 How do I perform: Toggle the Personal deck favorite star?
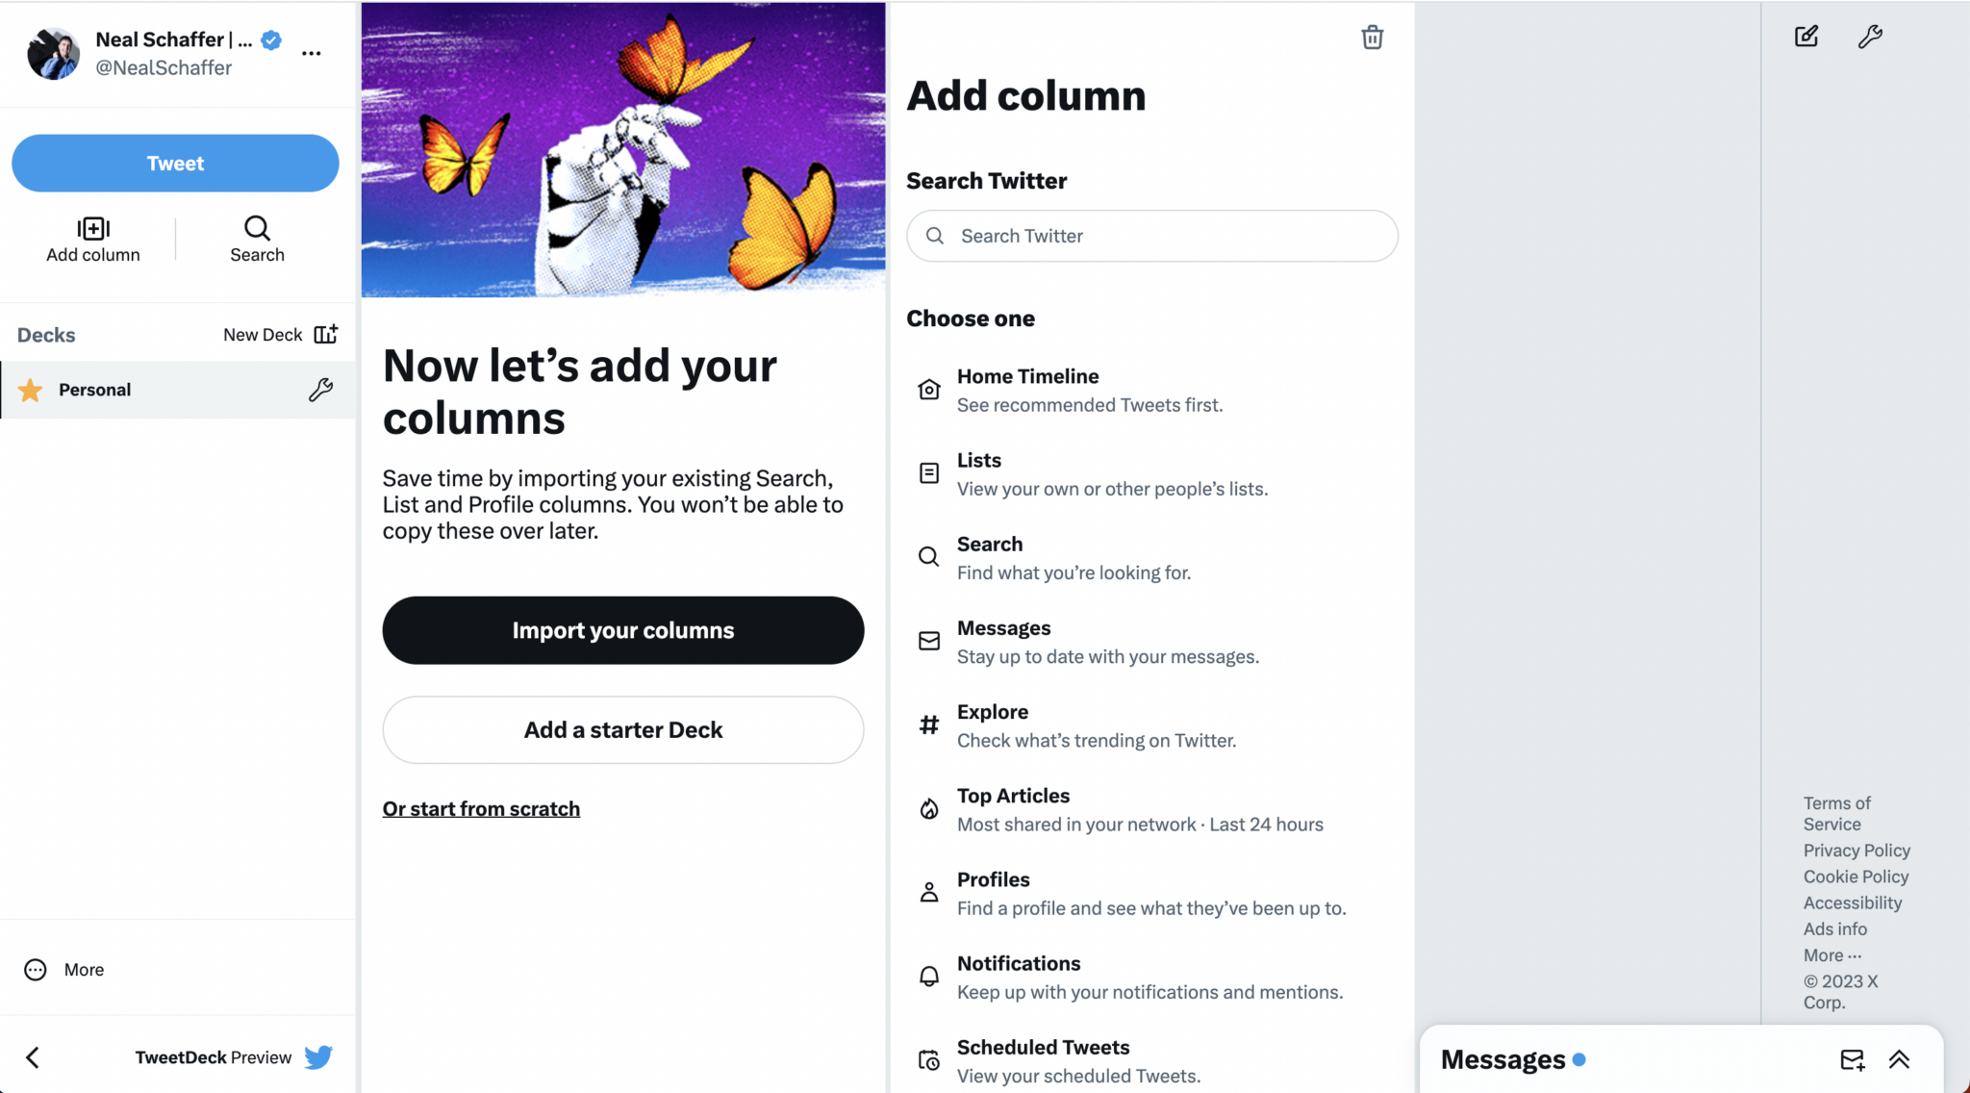30,390
